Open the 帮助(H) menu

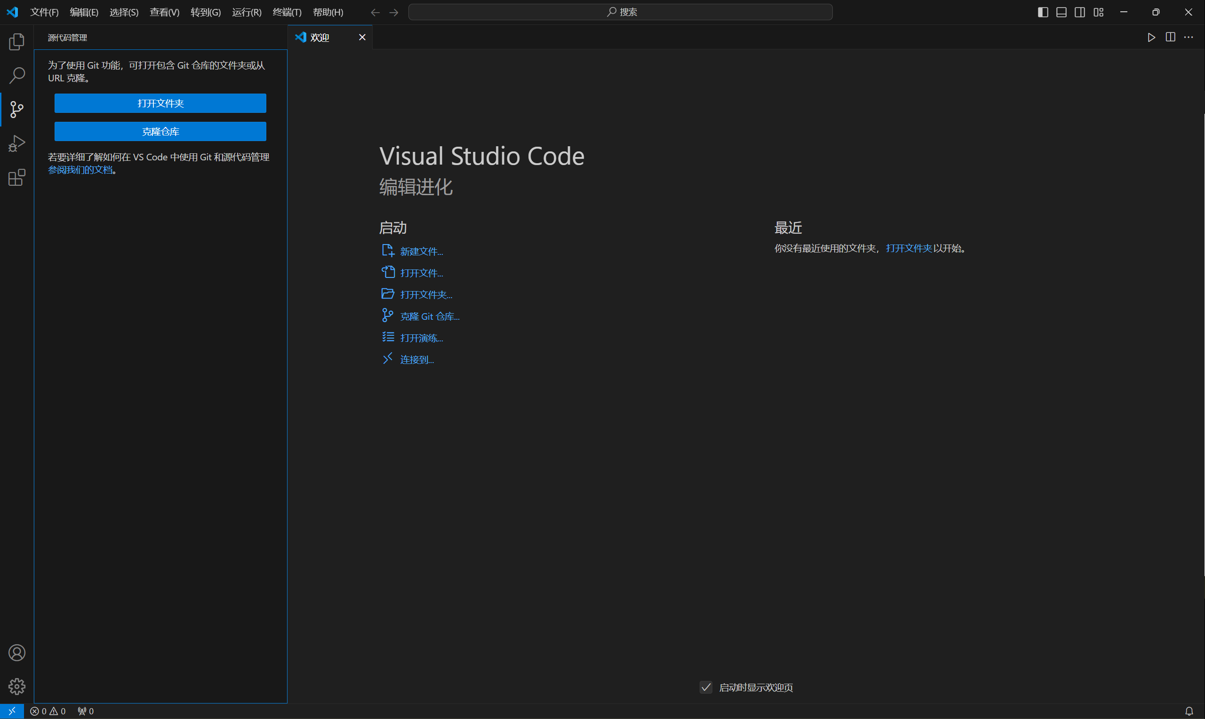coord(328,12)
